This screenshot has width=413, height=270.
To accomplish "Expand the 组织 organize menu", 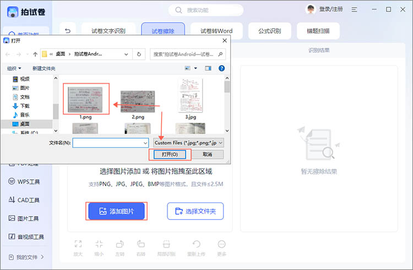I will pos(14,68).
